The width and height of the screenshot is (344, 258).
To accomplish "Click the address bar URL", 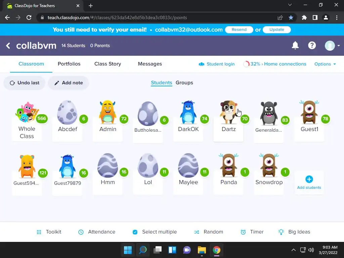I will pos(117,17).
